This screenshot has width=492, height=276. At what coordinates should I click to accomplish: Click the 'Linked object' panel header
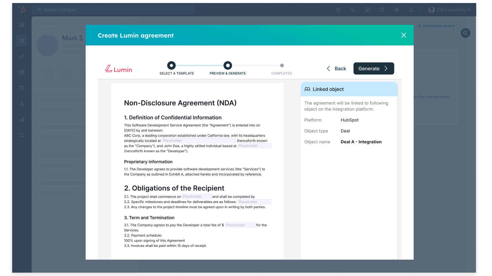point(349,89)
